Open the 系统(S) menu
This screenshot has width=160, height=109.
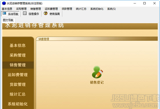[111, 9]
